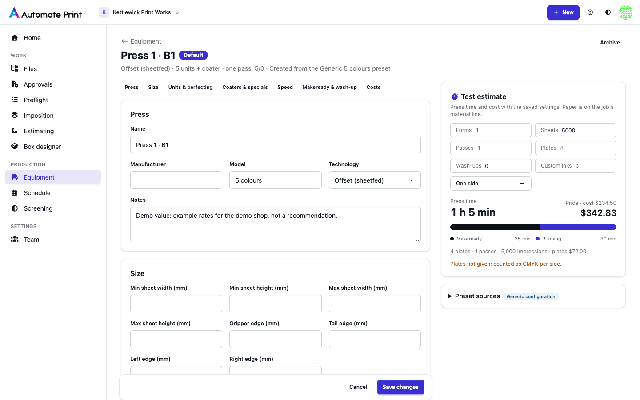Click the Archive button
Image resolution: width=640 pixels, height=400 pixels.
click(x=610, y=43)
